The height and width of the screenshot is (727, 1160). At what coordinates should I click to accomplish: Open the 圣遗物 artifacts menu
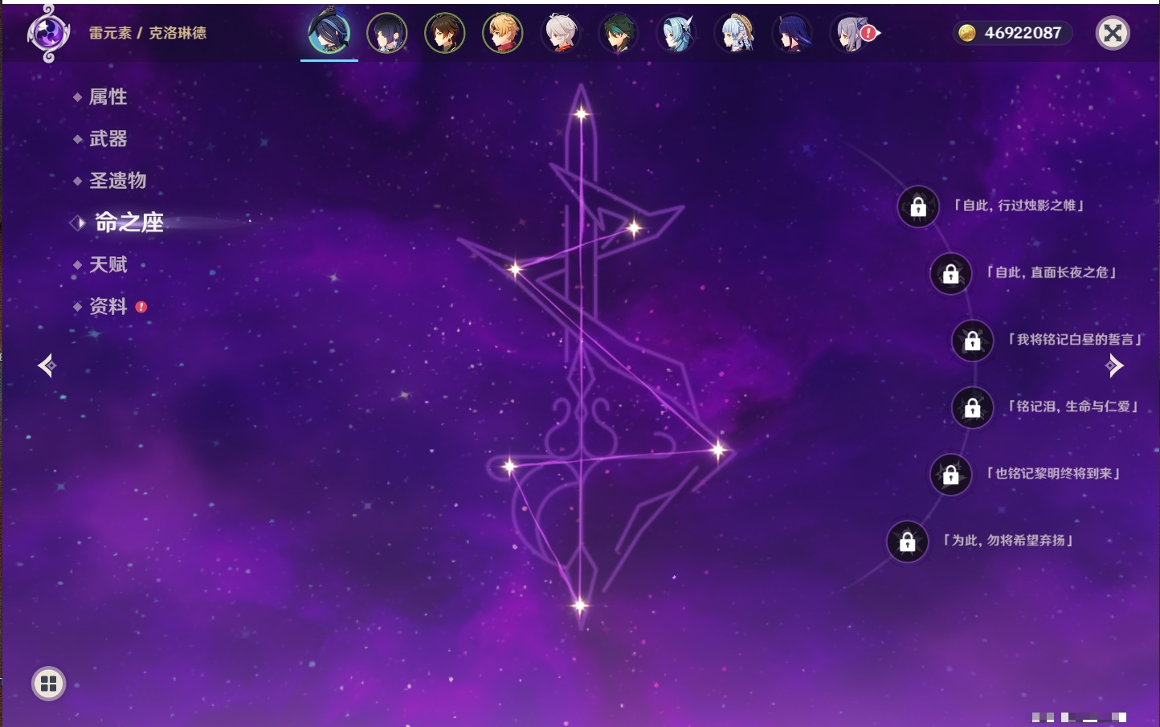tap(117, 181)
